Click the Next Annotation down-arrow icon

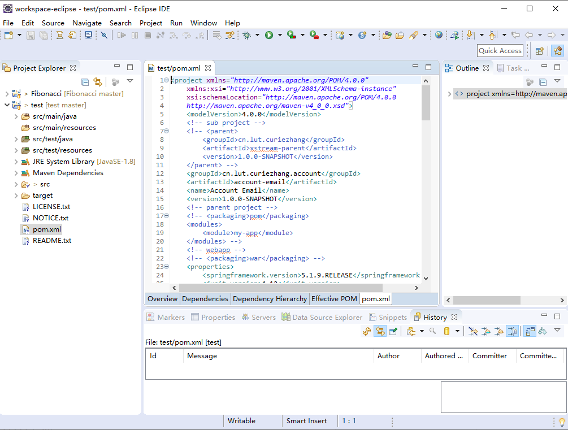pyautogui.click(x=470, y=35)
